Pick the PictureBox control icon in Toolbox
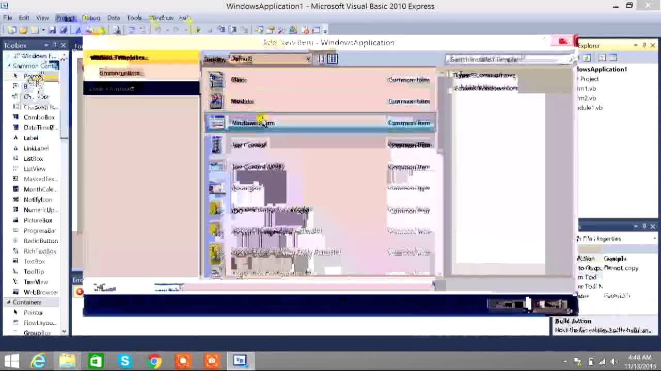 (15, 221)
